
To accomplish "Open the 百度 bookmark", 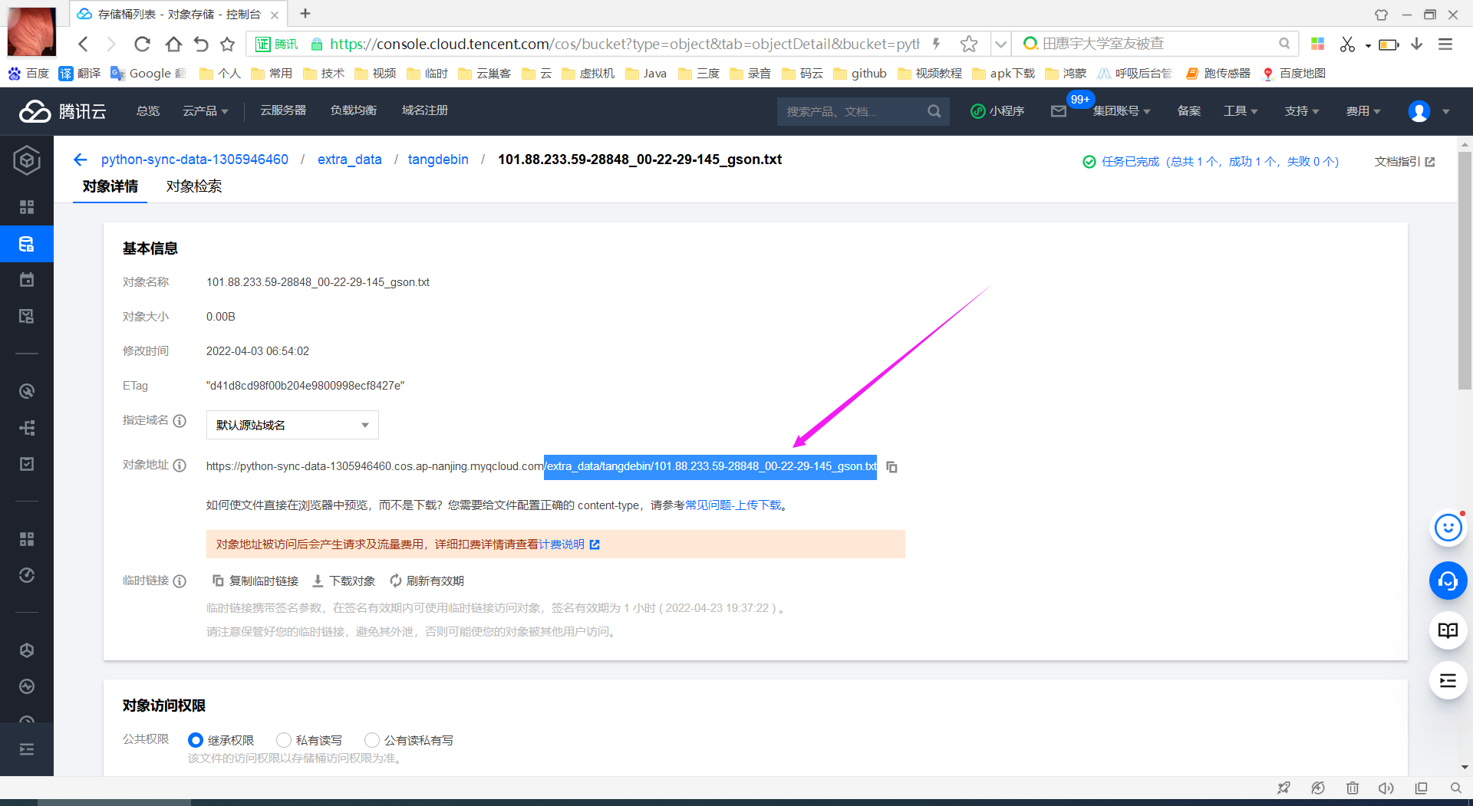I will click(28, 74).
